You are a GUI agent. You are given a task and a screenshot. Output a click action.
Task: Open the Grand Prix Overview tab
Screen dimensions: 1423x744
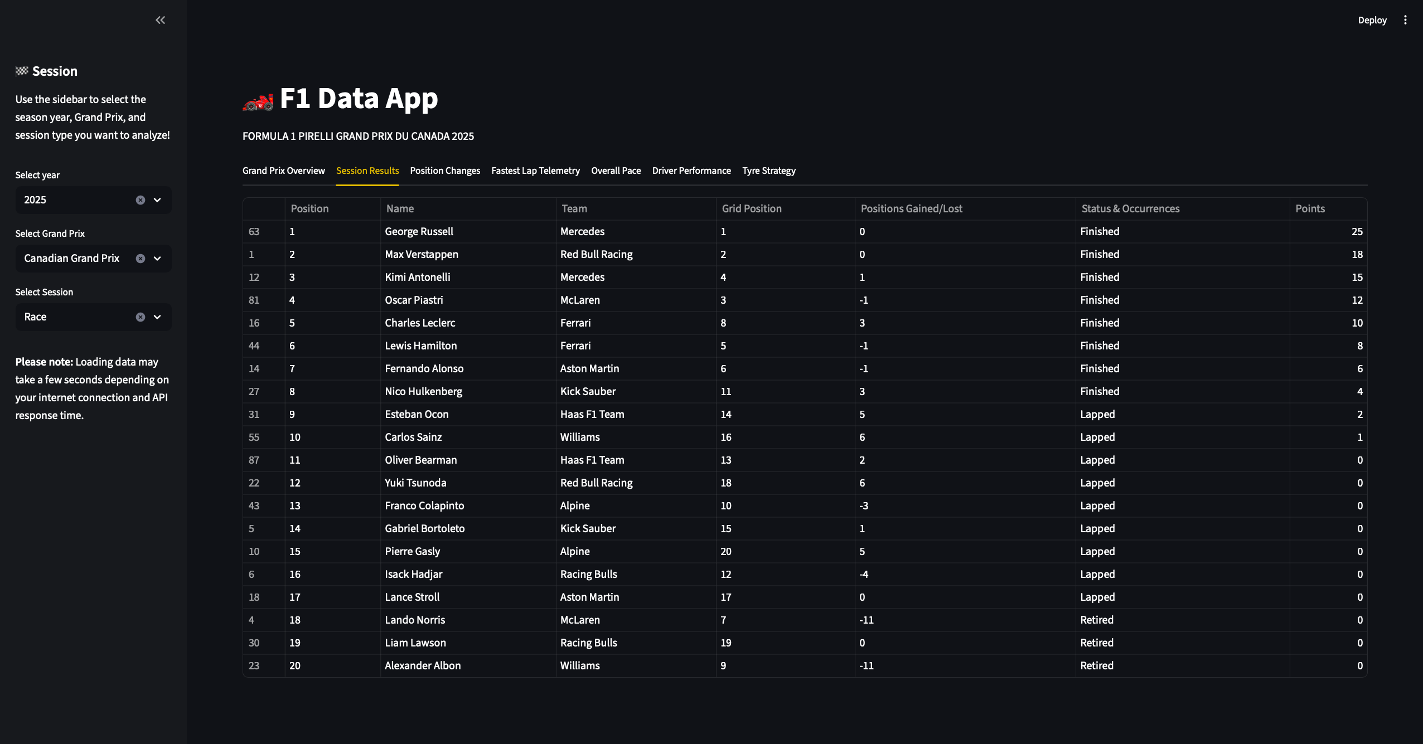(283, 171)
